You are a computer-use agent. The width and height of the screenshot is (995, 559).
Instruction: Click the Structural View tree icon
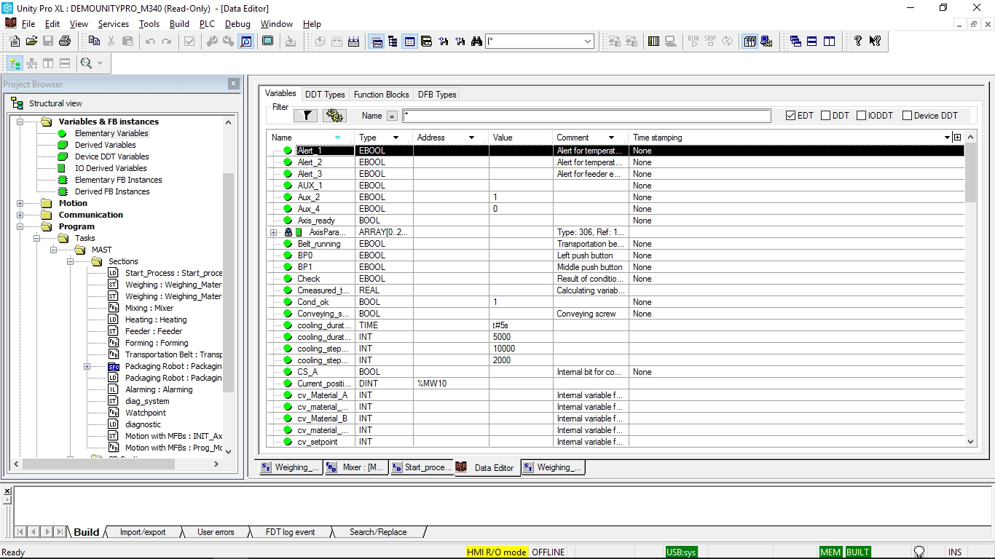point(15,63)
